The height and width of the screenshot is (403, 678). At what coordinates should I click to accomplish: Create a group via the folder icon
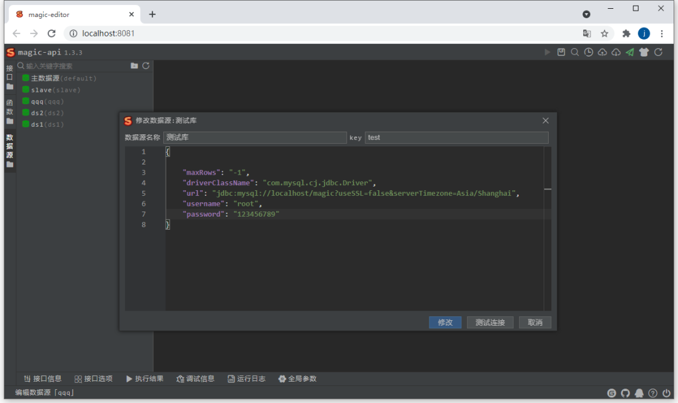pyautogui.click(x=134, y=65)
